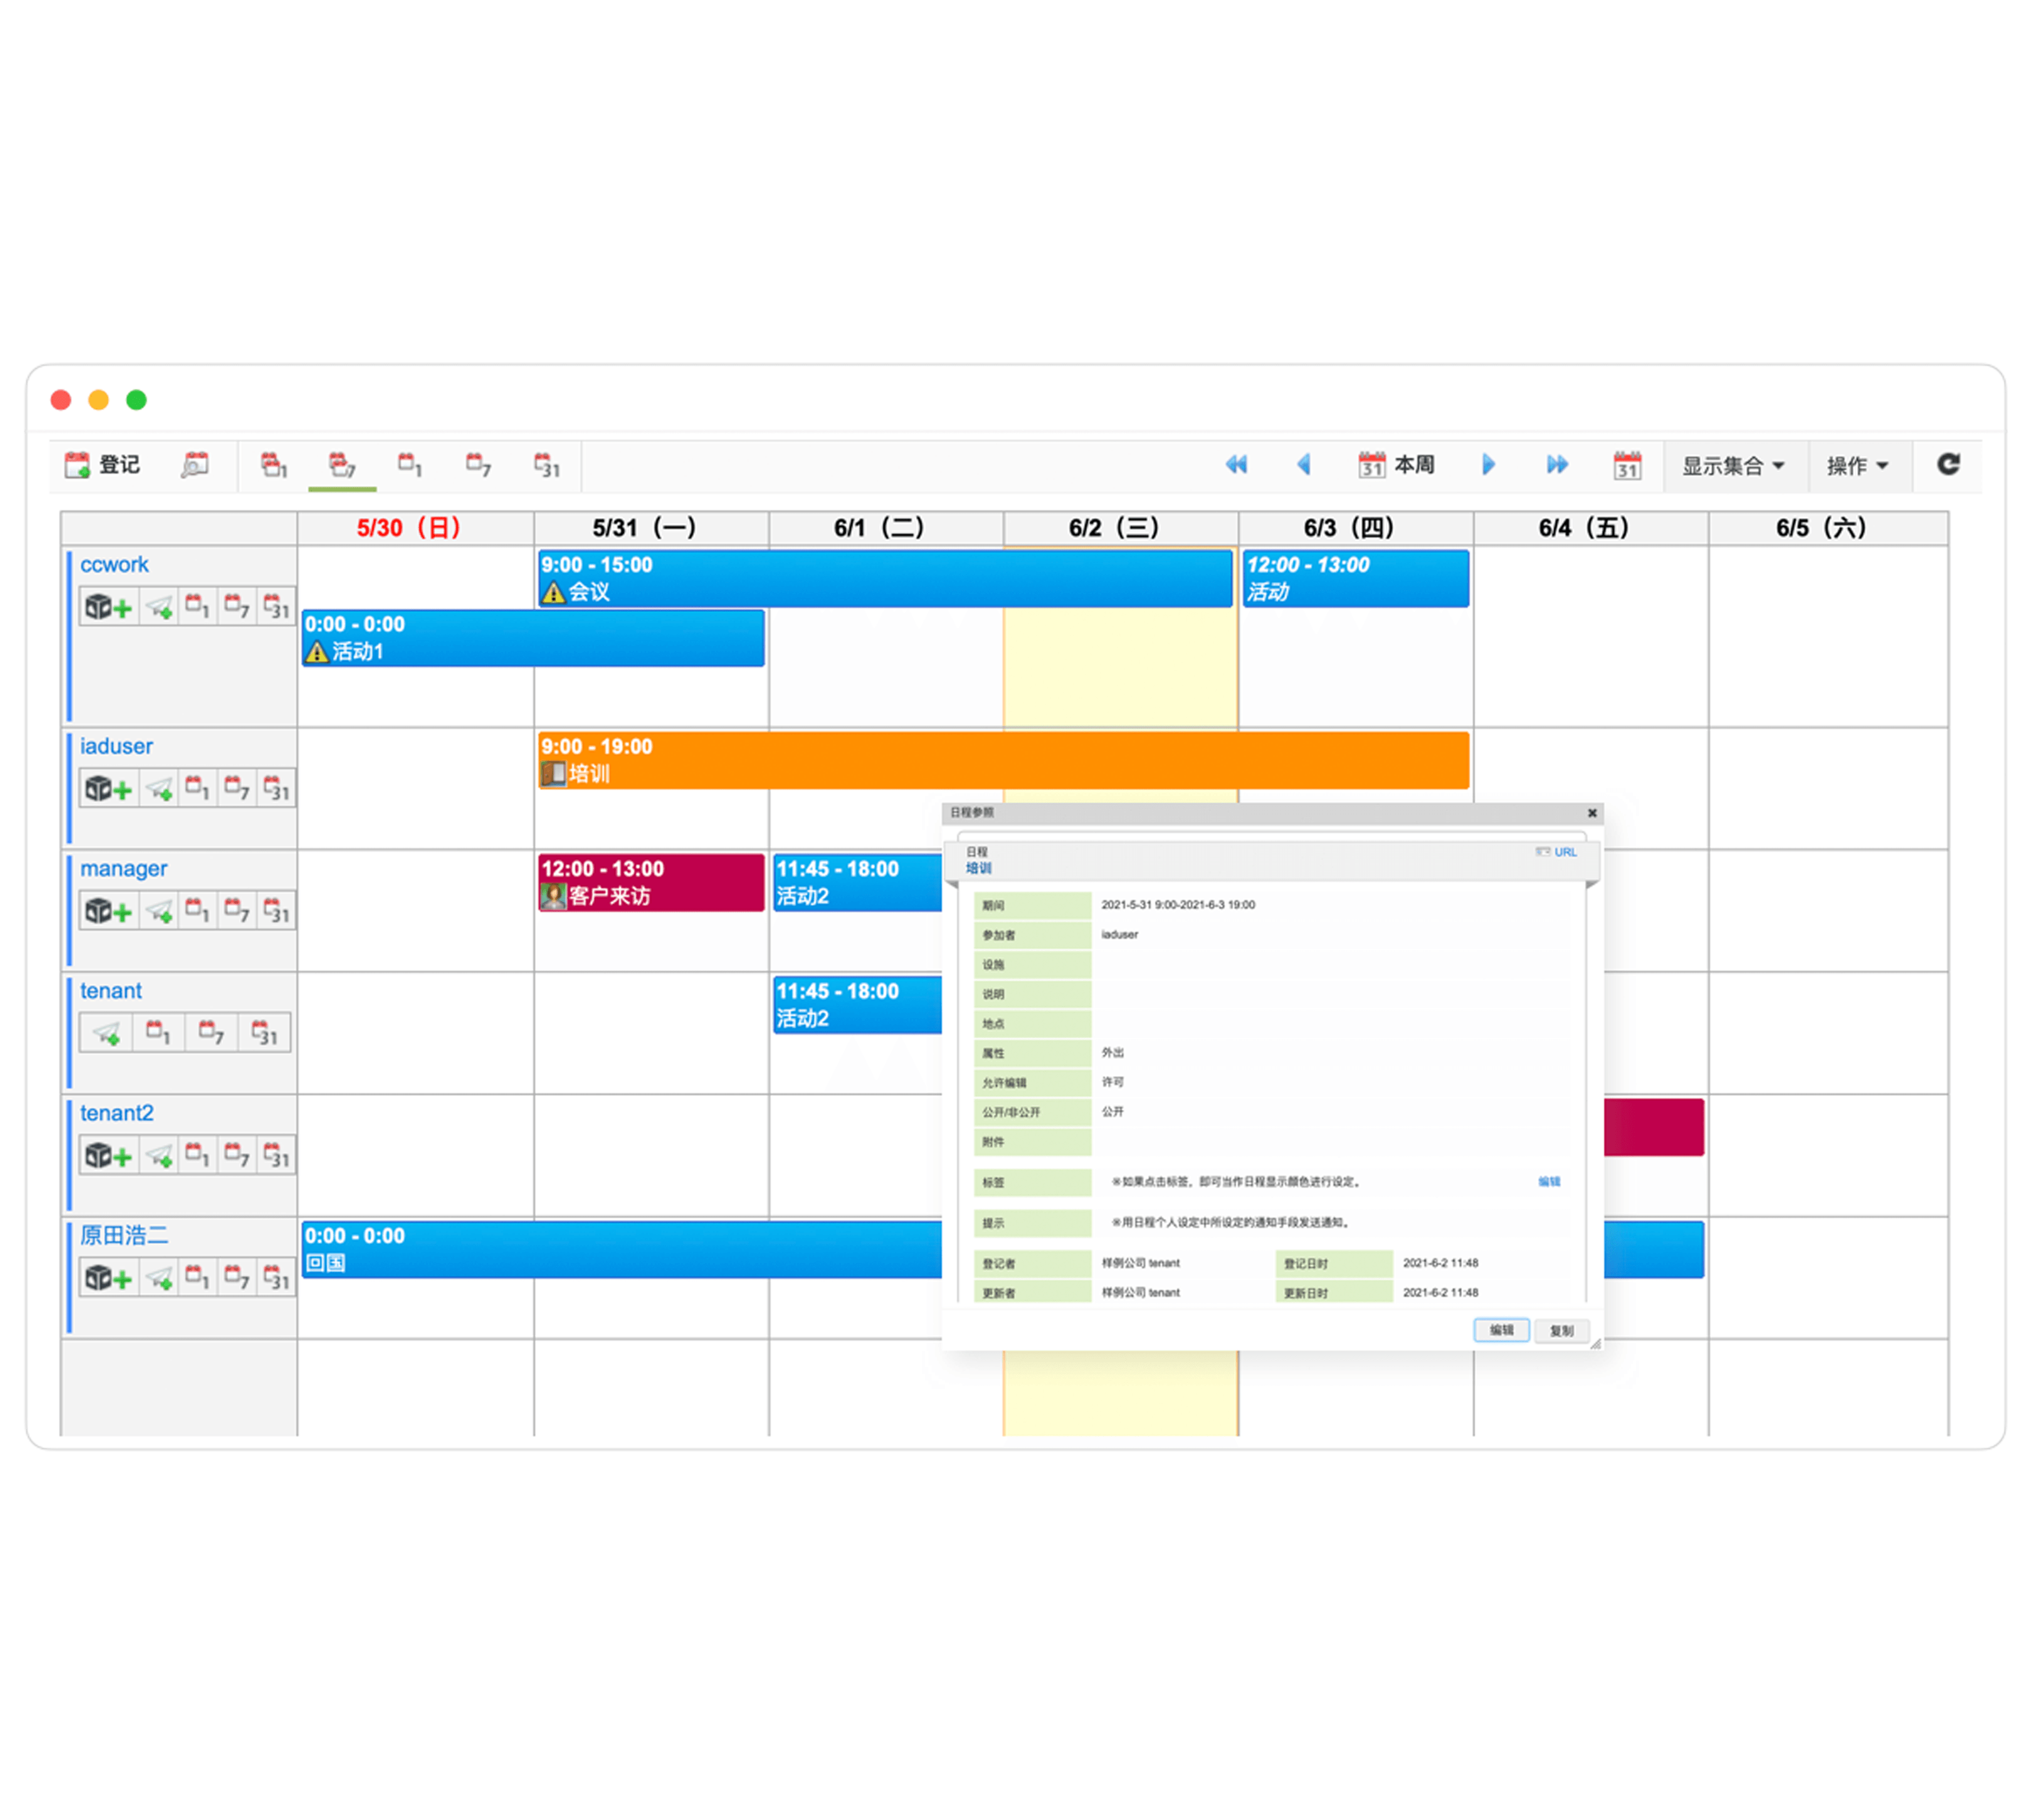This screenshot has width=2040, height=1820.
Task: Click the URL link in the dialog
Action: point(1565,852)
